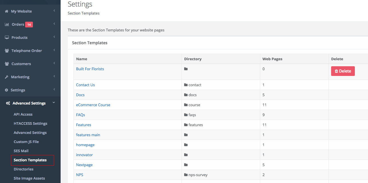Screen dimensions: 368x183
Task: Click the monitor icon beside Products
Action: [7, 38]
